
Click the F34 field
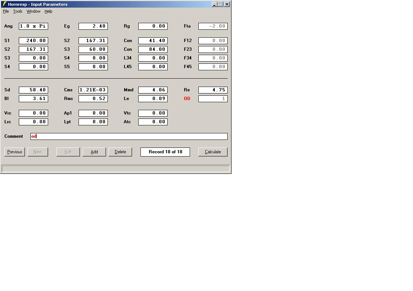(213, 58)
